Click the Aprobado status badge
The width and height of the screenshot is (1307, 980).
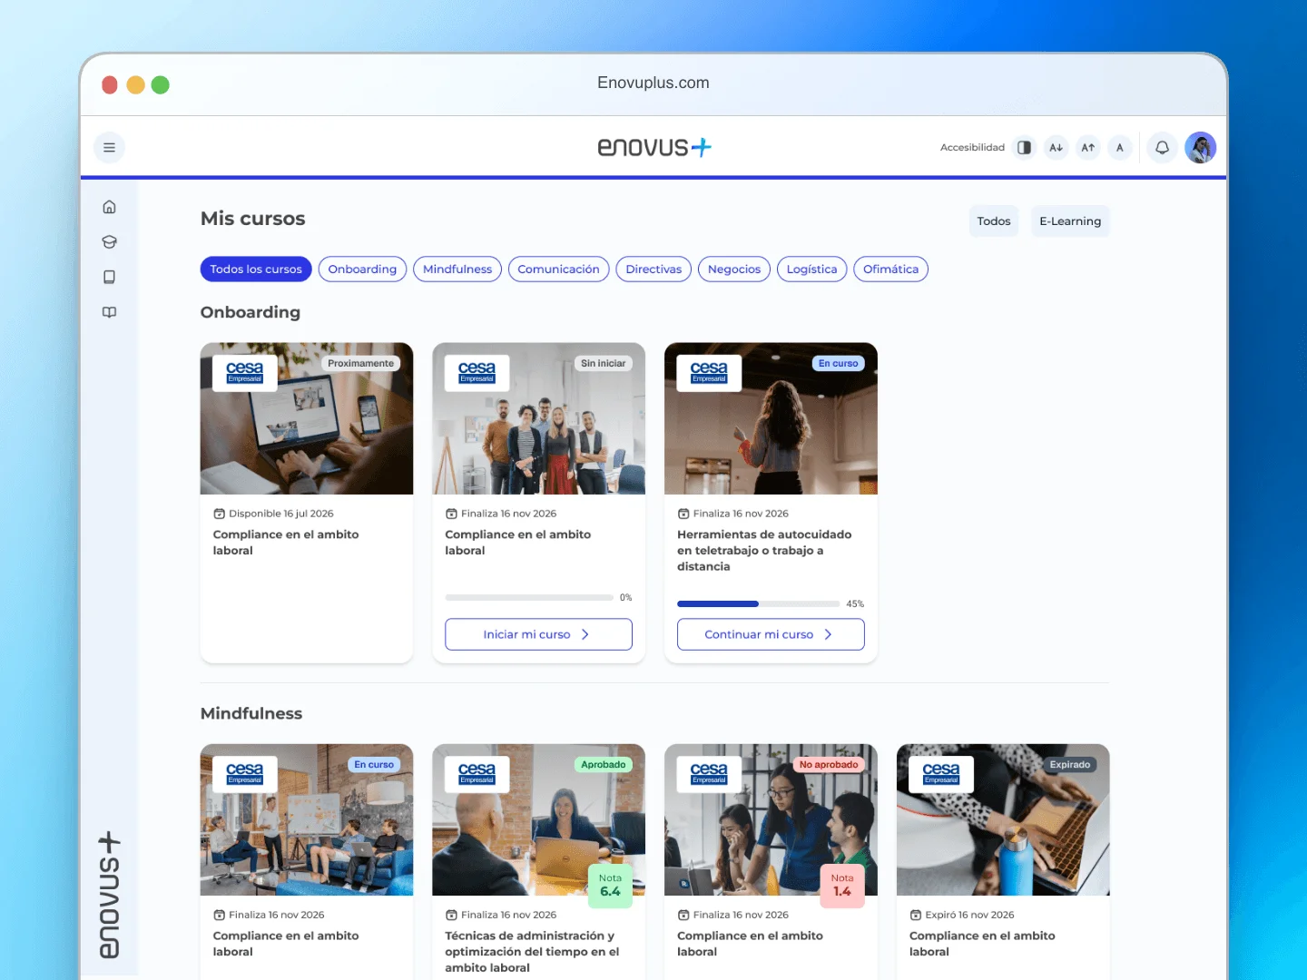tap(604, 765)
